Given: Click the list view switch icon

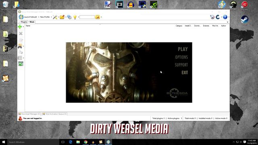Looking at the screenshot, I should click(20, 58).
